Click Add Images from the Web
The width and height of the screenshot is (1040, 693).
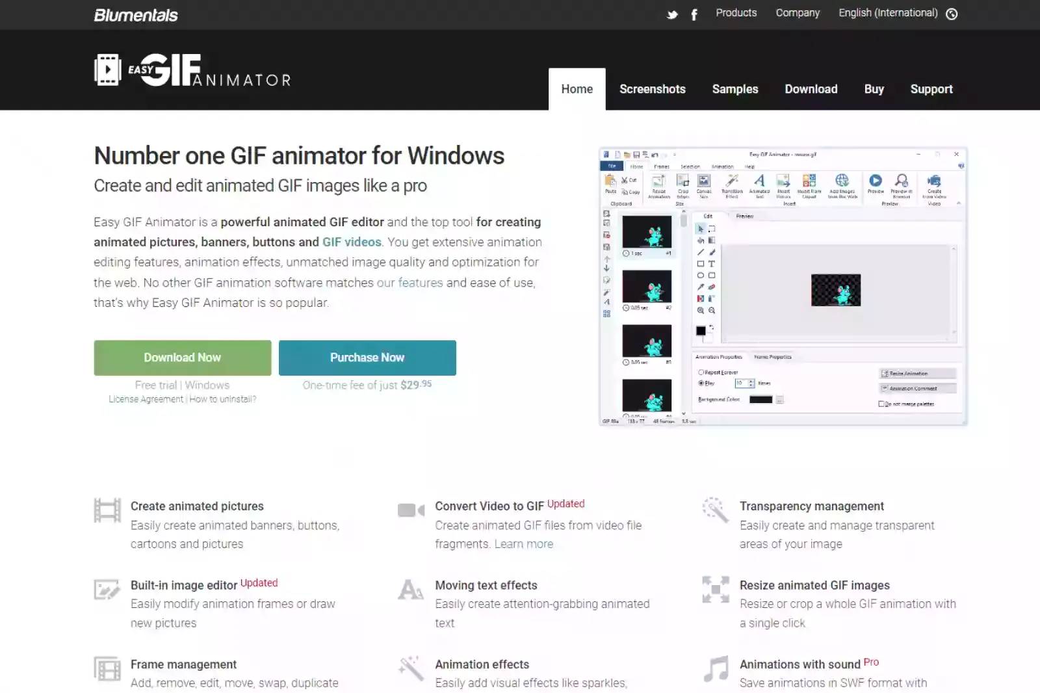[842, 185]
